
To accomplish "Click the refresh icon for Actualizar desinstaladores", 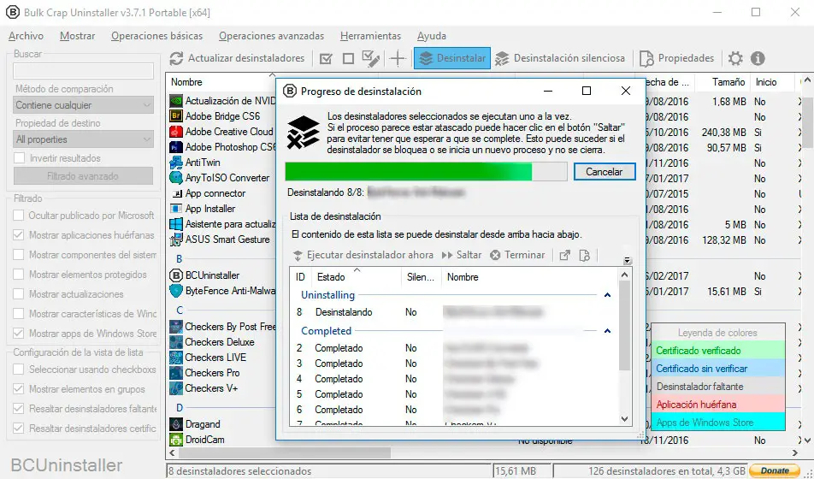I will [x=176, y=58].
